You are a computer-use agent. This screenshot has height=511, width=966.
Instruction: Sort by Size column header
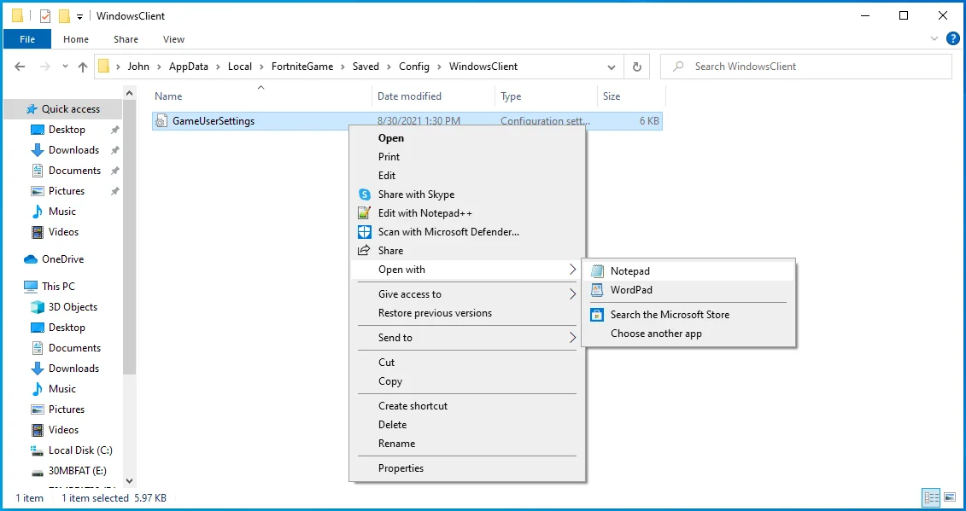click(x=612, y=96)
